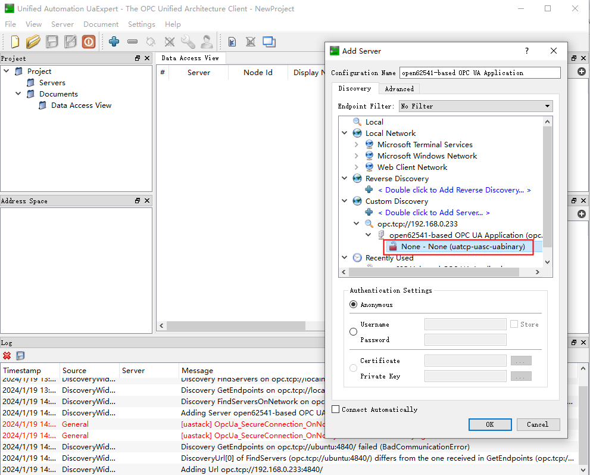Image resolution: width=590 pixels, height=475 pixels.
Task: Click the red power shutdown icon
Action: click(x=89, y=42)
